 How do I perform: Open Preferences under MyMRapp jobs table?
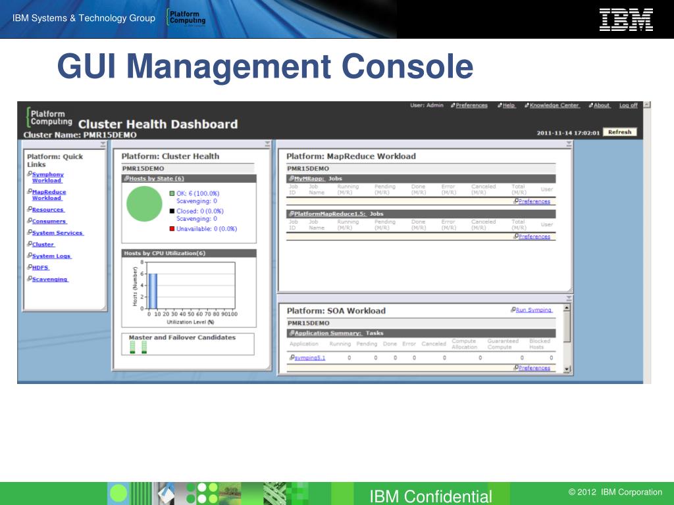point(534,201)
